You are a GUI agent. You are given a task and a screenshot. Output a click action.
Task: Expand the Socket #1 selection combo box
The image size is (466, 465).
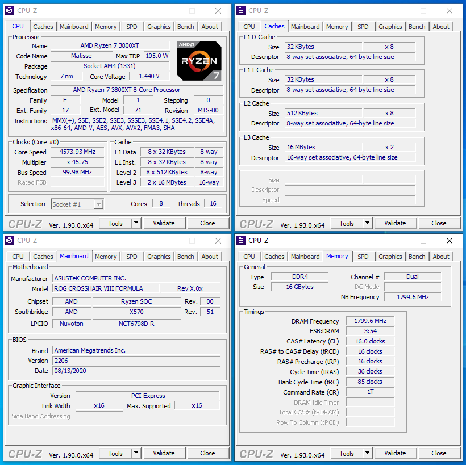tap(98, 204)
